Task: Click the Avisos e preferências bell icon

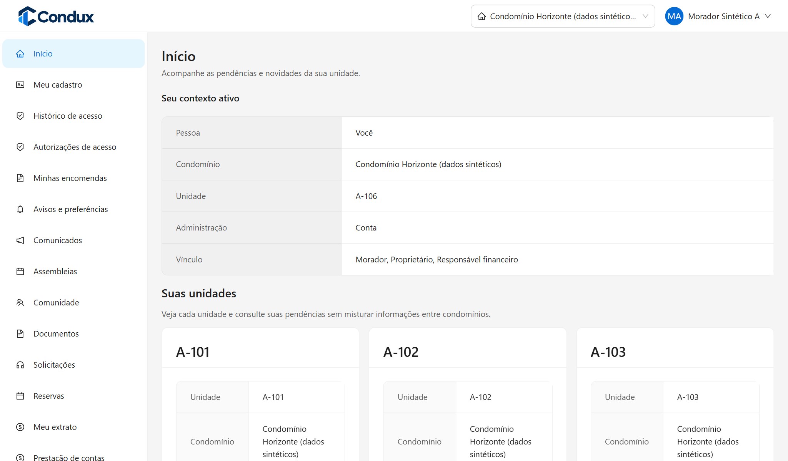Action: coord(20,209)
